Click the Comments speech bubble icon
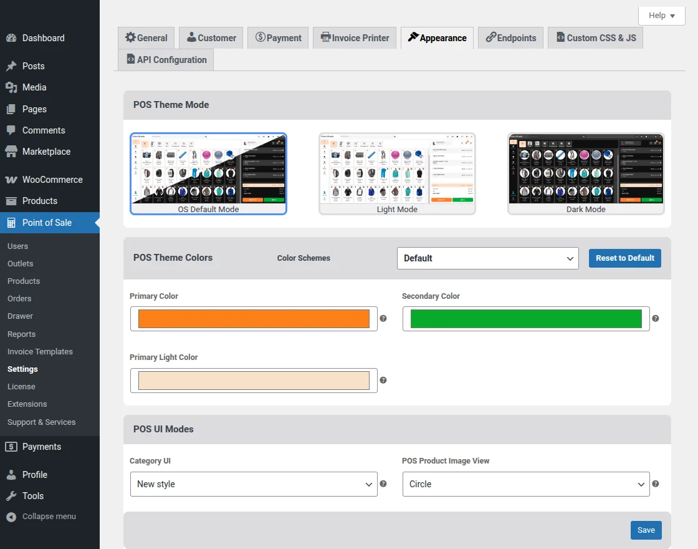 pos(11,130)
